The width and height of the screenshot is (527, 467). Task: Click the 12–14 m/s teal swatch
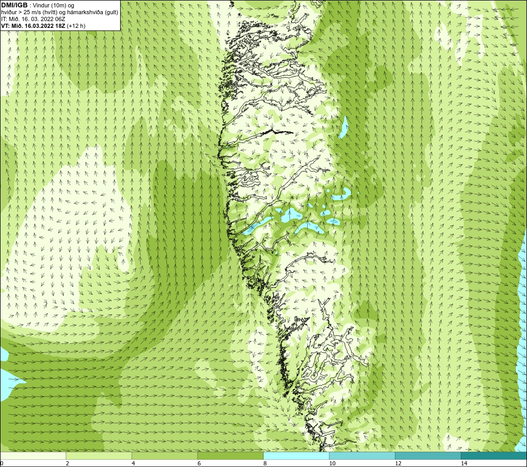[x=428, y=455]
